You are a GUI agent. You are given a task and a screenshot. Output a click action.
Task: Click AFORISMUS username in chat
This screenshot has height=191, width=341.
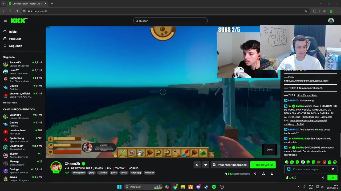pyautogui.click(x=299, y=138)
